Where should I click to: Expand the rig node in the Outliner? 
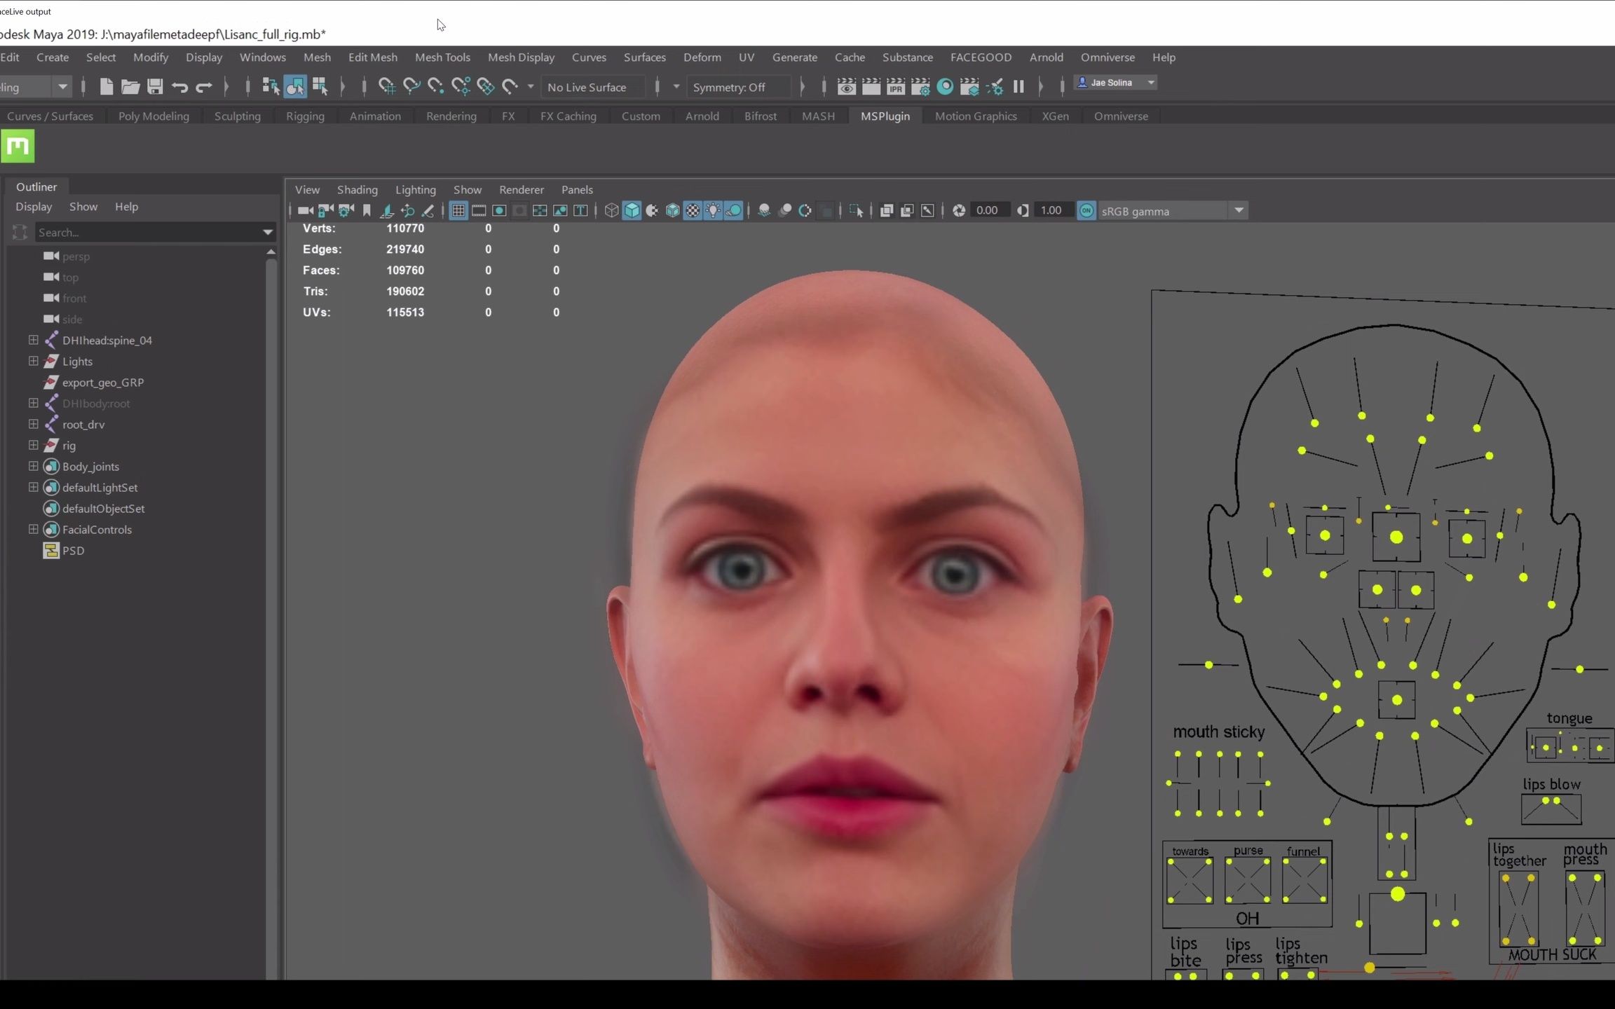[x=32, y=445]
